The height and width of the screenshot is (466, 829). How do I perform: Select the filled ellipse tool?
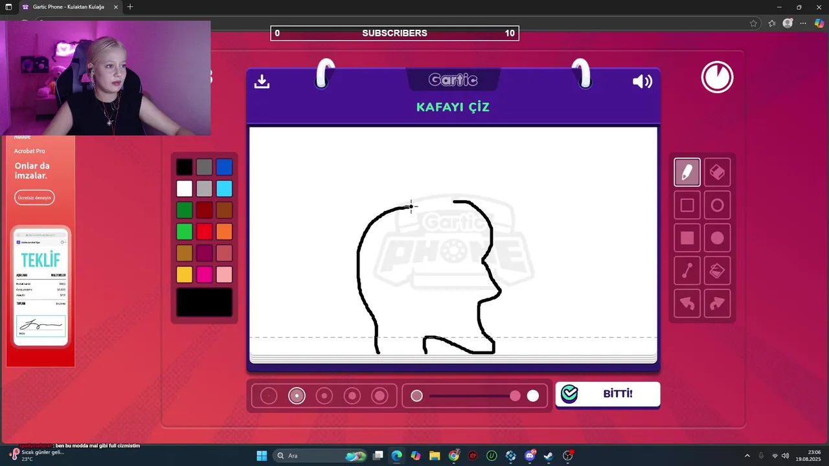pyautogui.click(x=717, y=238)
